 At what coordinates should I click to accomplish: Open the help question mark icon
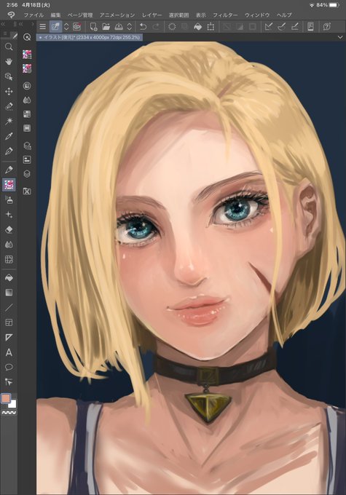click(x=327, y=26)
